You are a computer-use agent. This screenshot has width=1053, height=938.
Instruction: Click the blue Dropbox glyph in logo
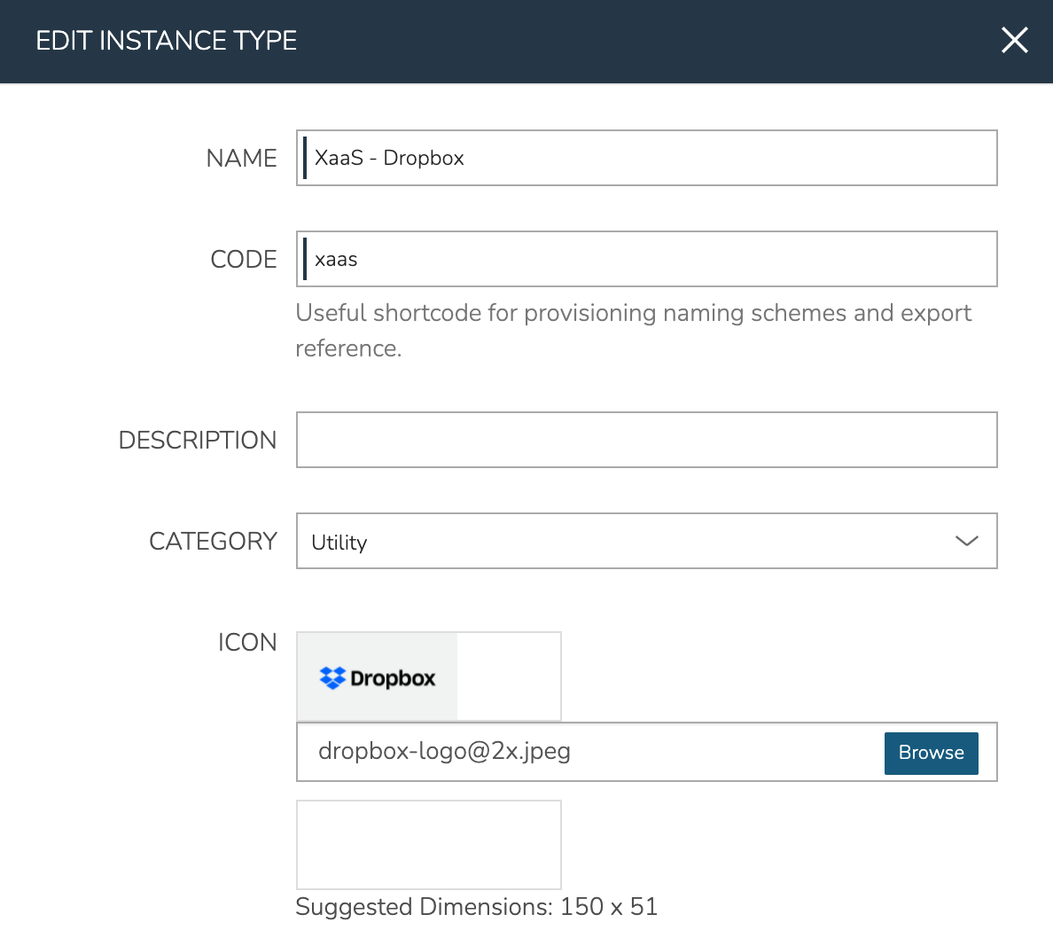point(332,678)
